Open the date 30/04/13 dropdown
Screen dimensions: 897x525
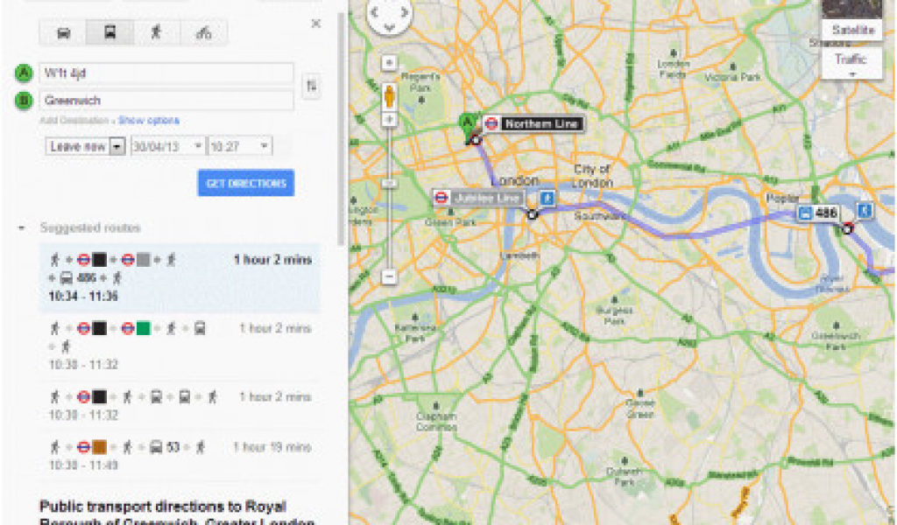167,146
